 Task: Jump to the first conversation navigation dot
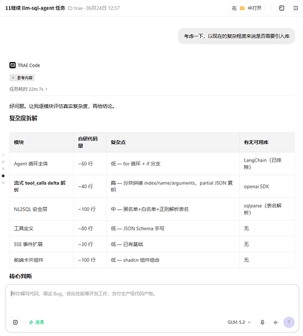tap(3, 155)
